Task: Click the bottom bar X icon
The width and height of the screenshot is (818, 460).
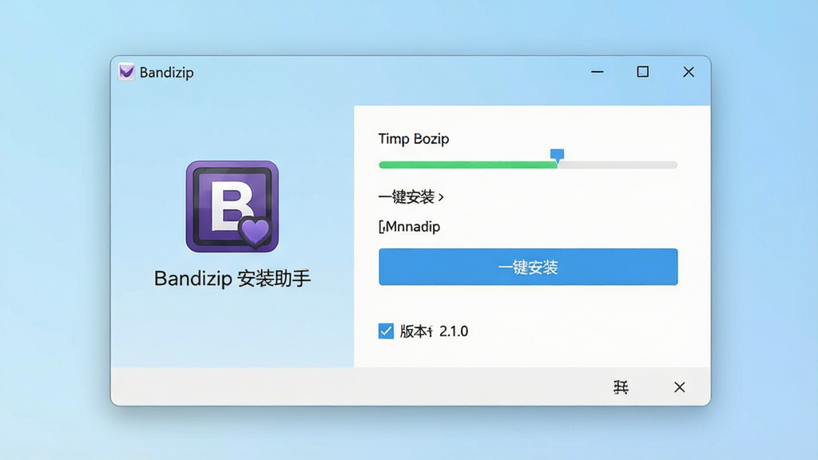Action: pos(679,387)
